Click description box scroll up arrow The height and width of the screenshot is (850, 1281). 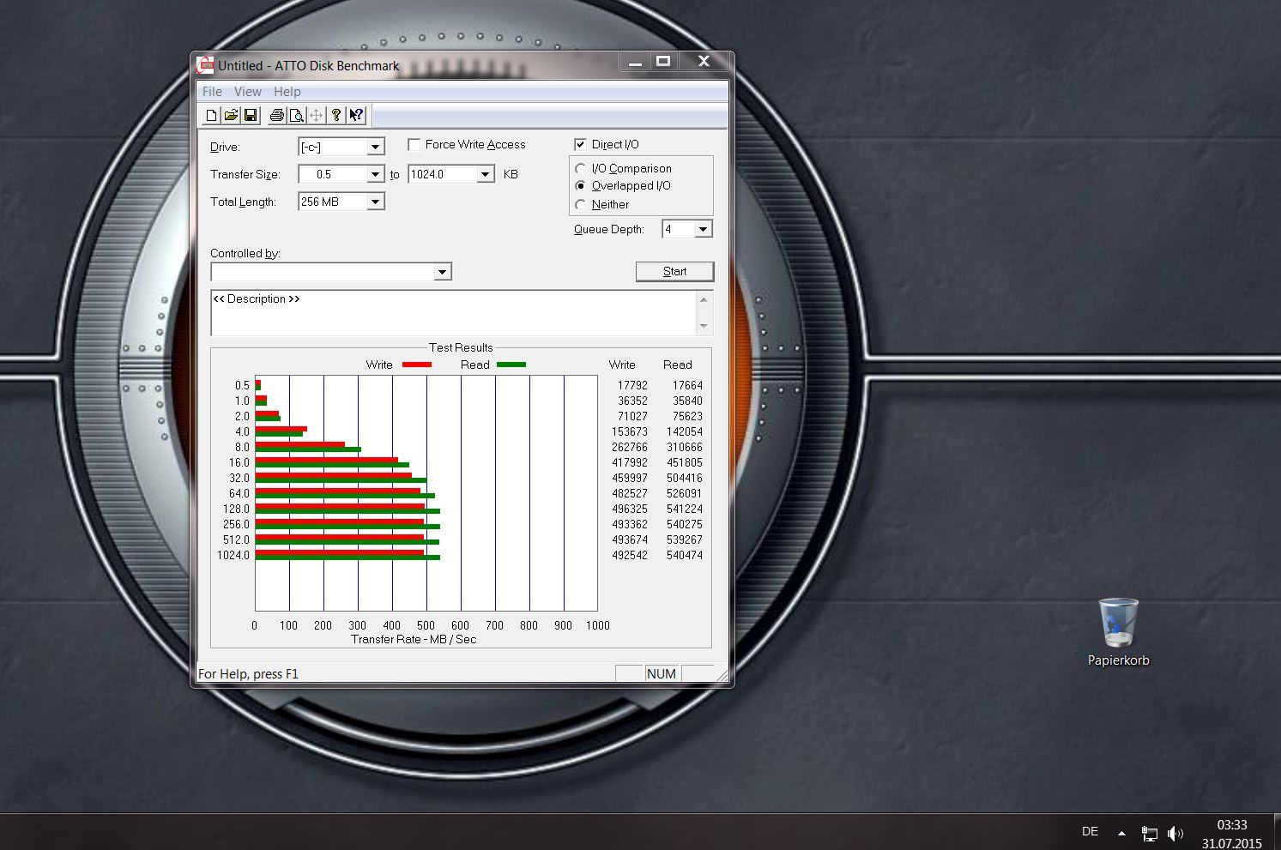(704, 299)
